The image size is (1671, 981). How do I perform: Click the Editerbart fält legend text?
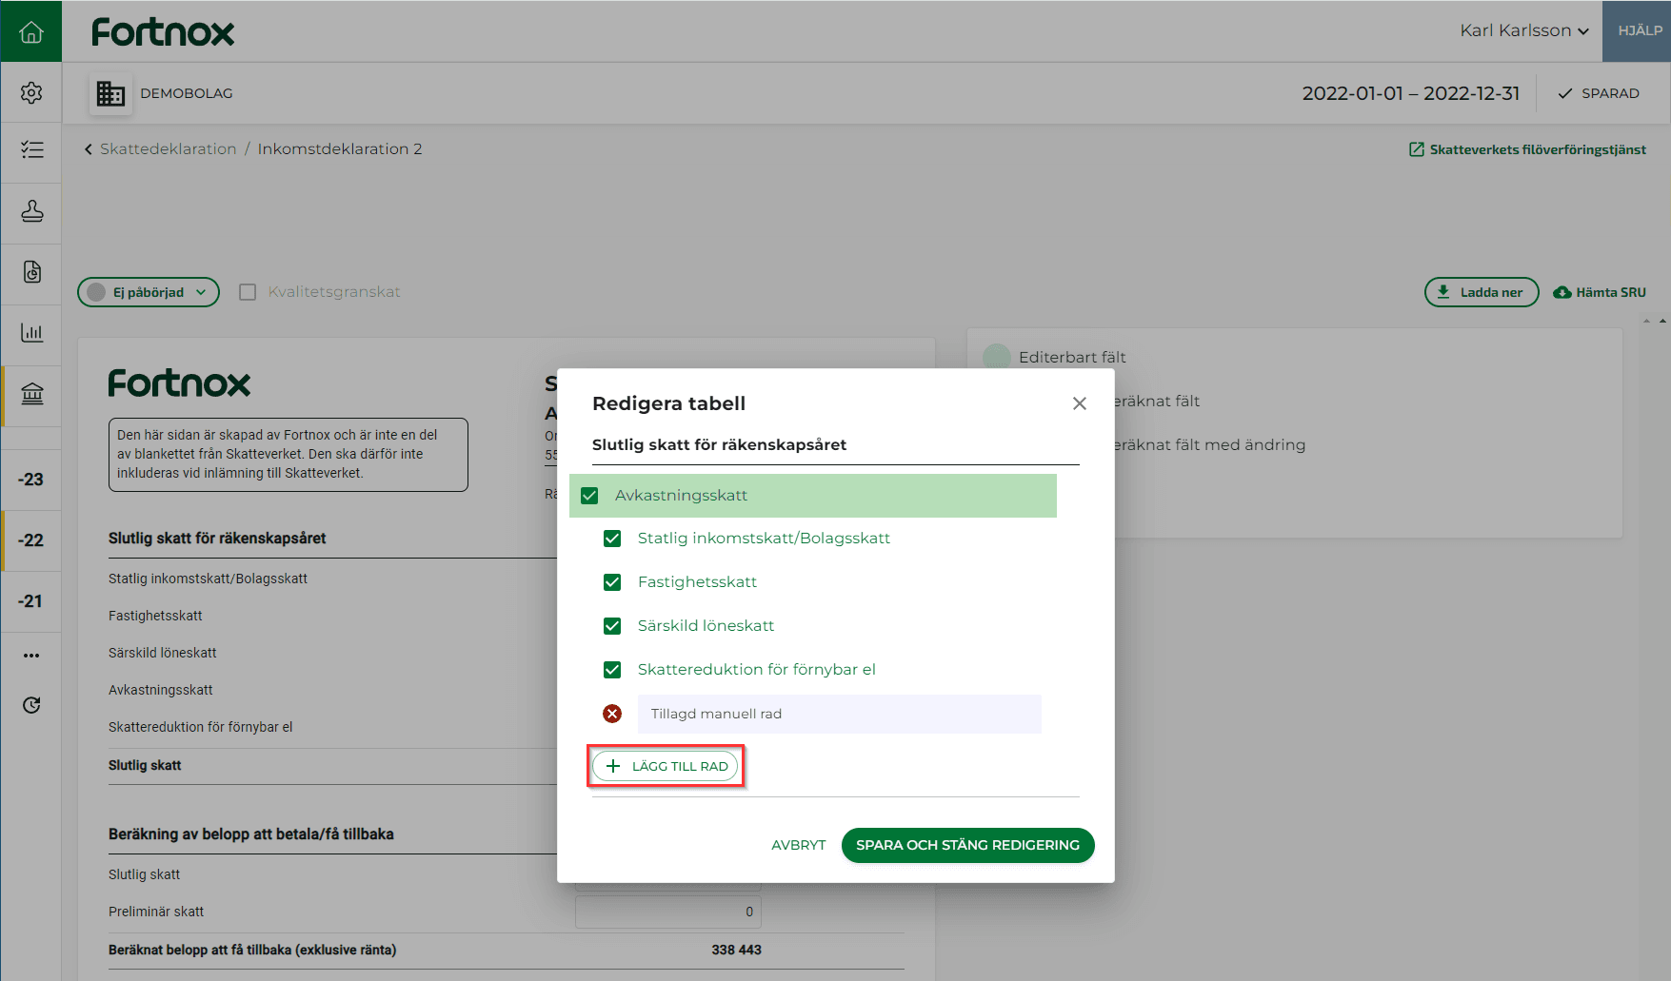(x=1072, y=357)
